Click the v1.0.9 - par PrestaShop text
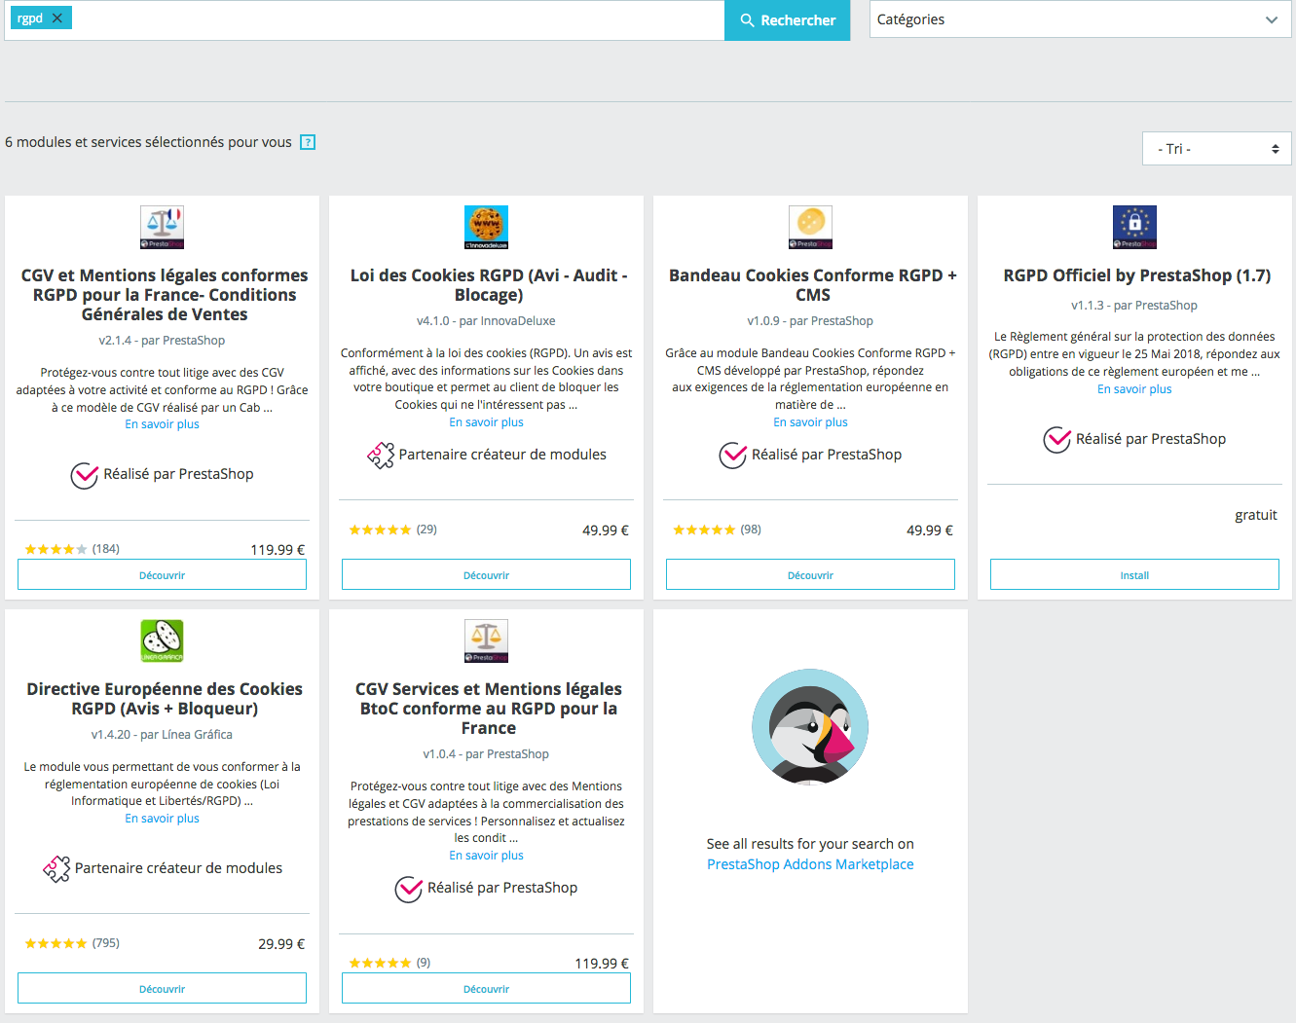1296x1023 pixels. tap(810, 321)
